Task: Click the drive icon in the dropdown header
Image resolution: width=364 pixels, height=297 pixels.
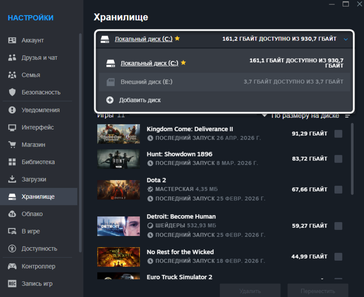Action: (105, 39)
